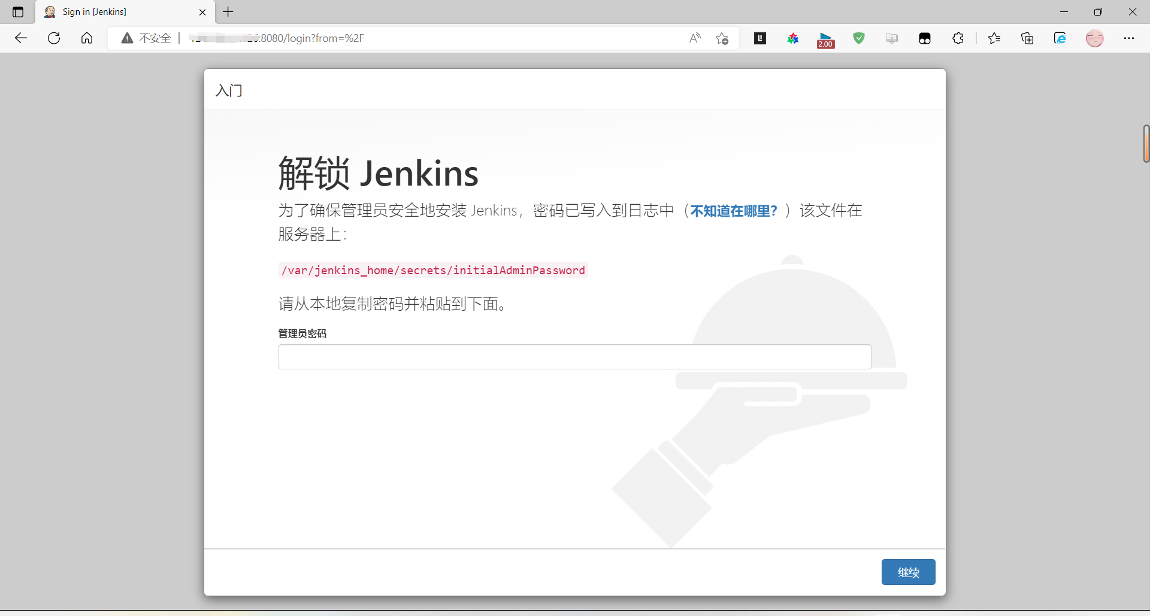Open the black L extension icon

tap(760, 38)
